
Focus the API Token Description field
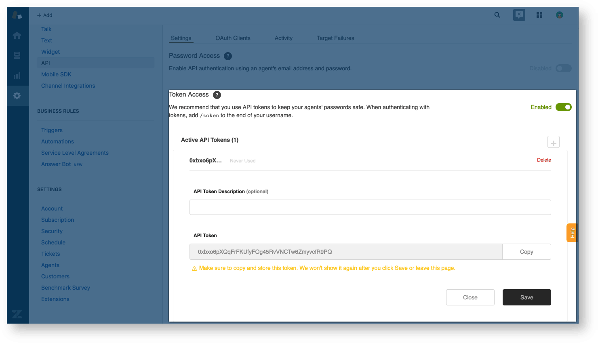click(x=370, y=207)
